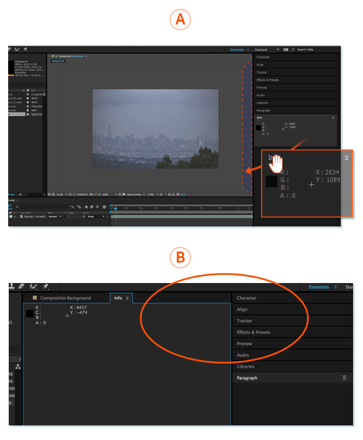363x440 pixels.
Task: Select the Eraser tool in bottom toolbar
Action: pos(22,287)
